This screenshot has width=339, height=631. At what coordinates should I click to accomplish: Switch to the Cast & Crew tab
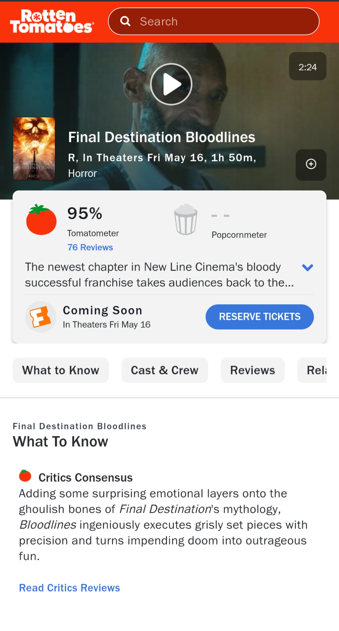click(164, 370)
